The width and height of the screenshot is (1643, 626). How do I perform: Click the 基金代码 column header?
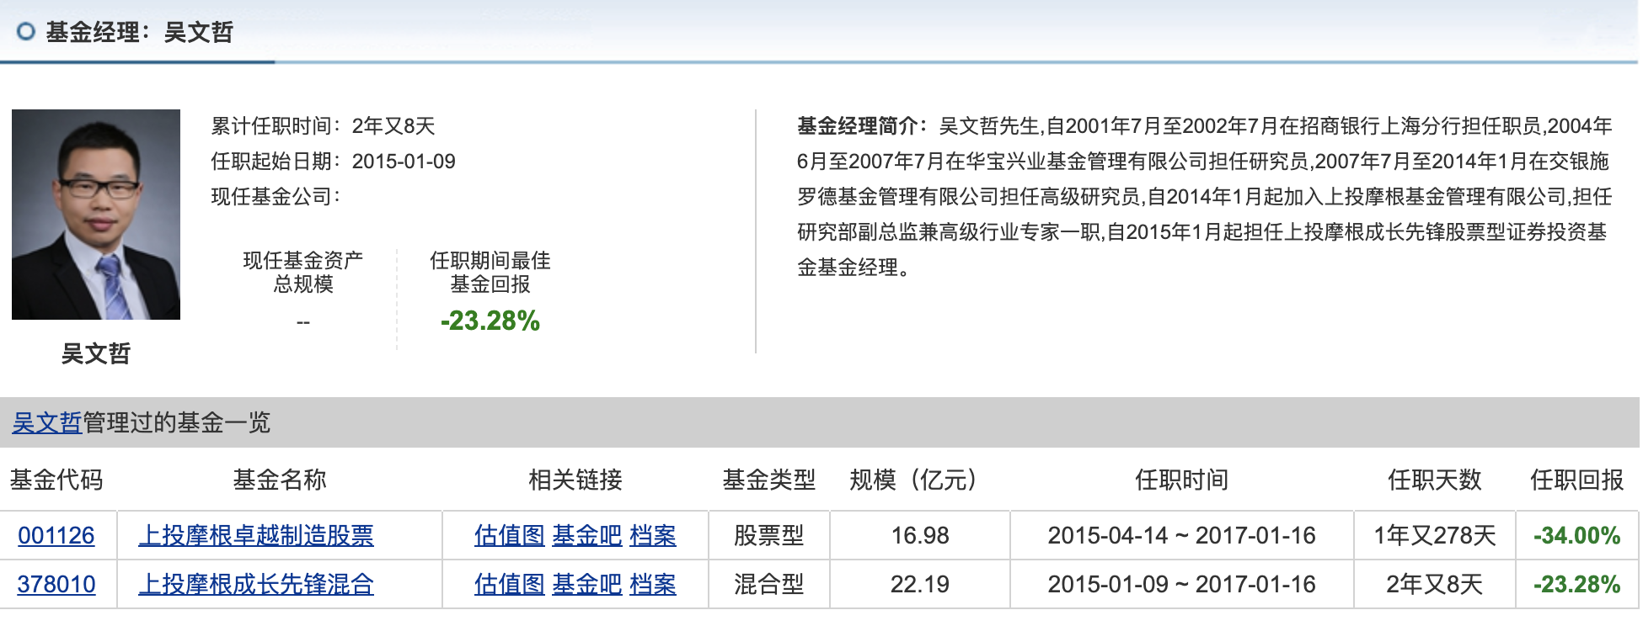(56, 480)
